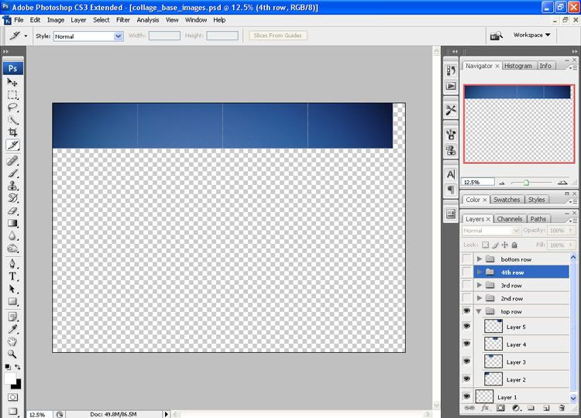Select the Type tool
This screenshot has height=418, width=581.
point(12,276)
